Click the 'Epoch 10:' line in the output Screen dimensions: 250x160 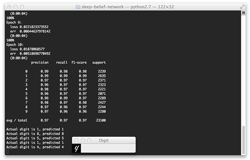(15, 45)
